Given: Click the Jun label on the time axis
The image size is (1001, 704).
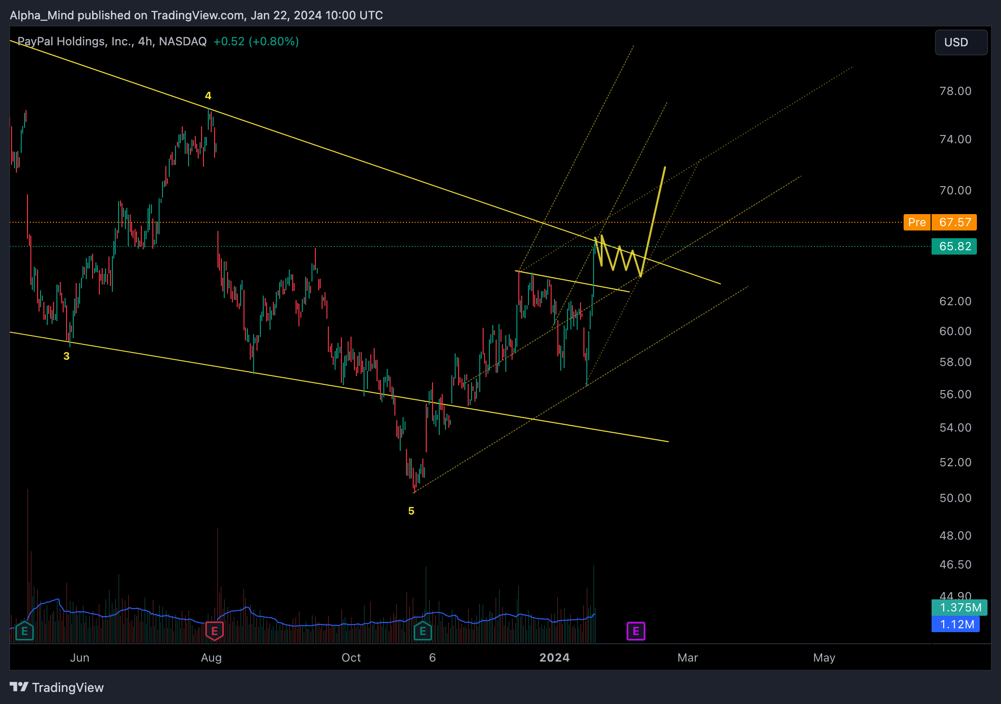Looking at the screenshot, I should 80,658.
